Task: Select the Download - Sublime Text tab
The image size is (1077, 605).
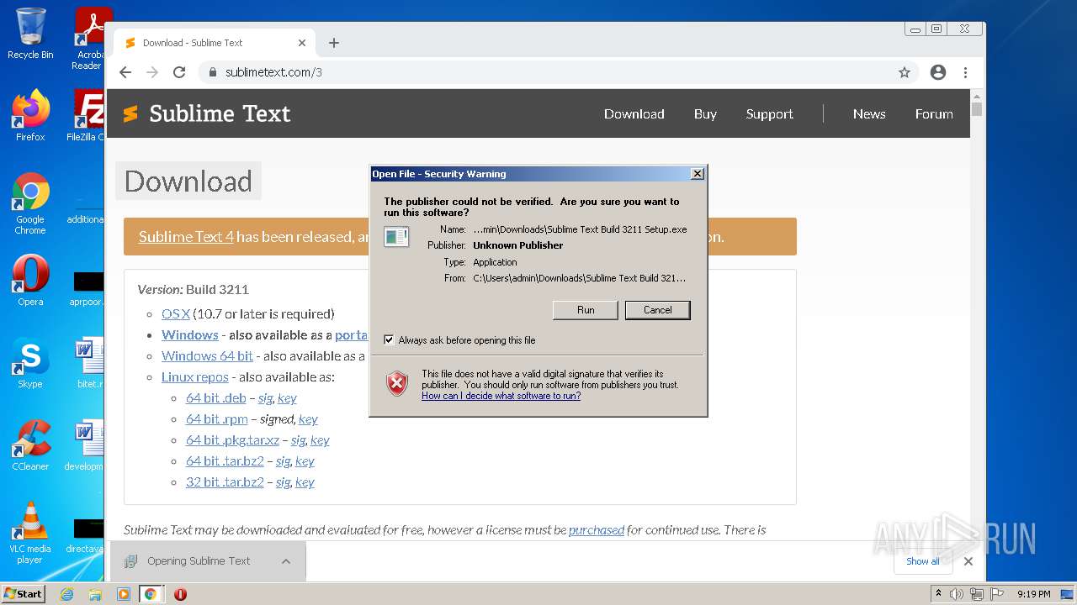Action: pyautogui.click(x=215, y=43)
